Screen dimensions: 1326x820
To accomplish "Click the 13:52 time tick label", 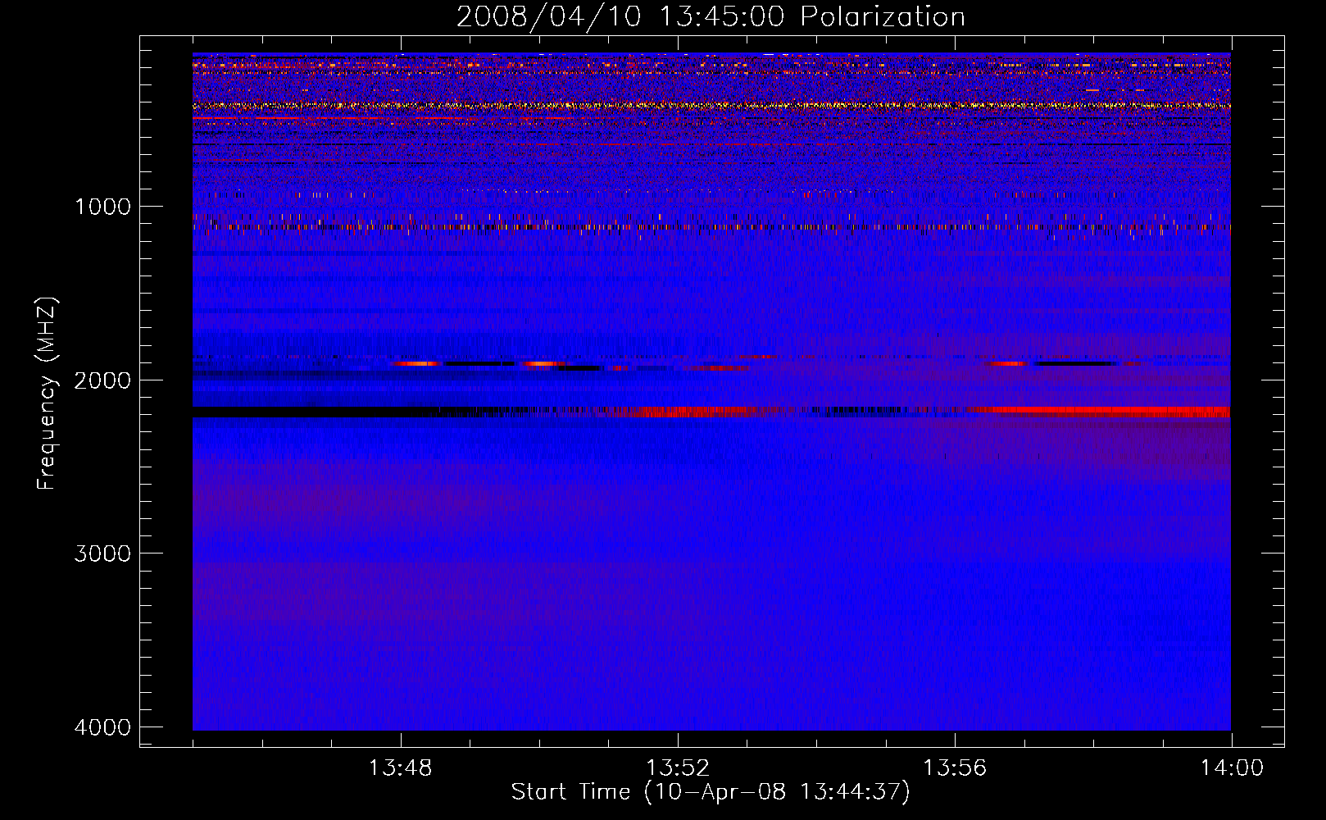I will (x=677, y=768).
